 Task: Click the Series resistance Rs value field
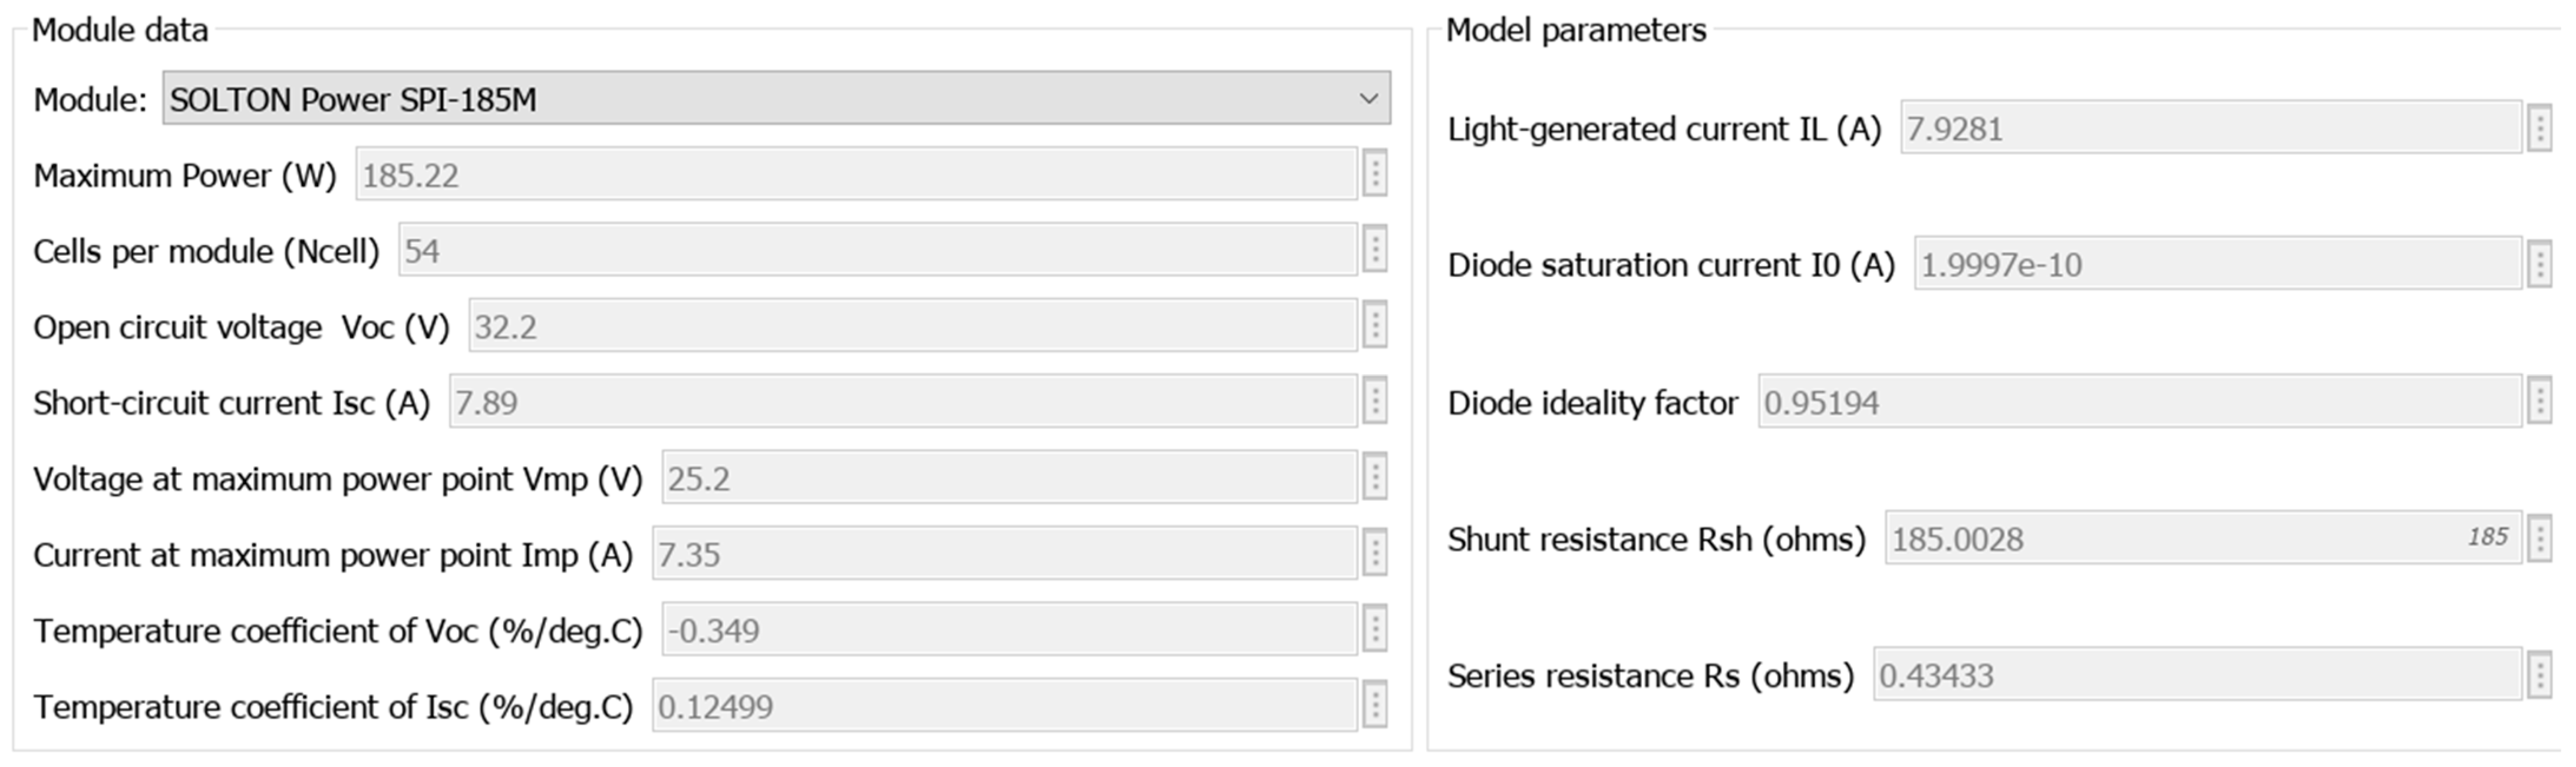pos(2195,675)
